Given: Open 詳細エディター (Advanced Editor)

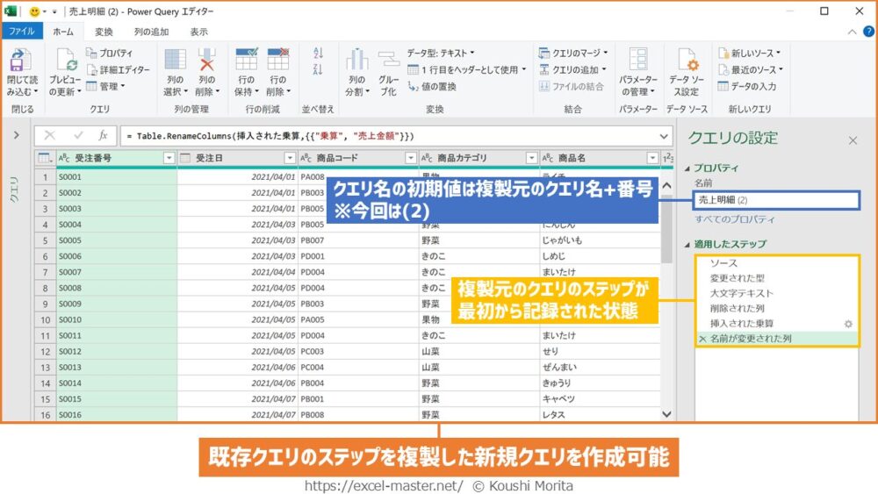Looking at the screenshot, I should [123, 69].
